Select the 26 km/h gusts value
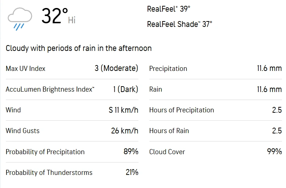This screenshot has height=188, width=286. (125, 131)
